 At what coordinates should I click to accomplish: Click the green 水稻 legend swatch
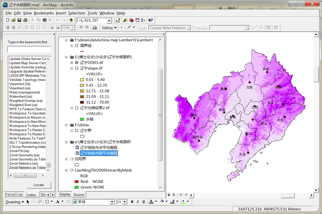coord(82,119)
